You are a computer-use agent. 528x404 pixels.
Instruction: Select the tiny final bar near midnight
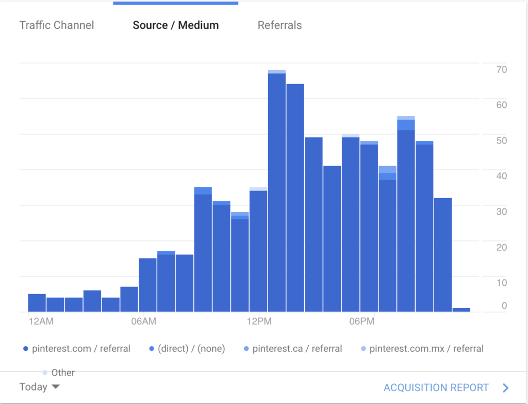[460, 308]
